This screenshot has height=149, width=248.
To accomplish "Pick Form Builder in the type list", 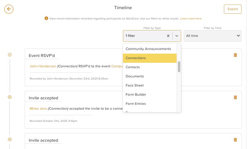I will click(136, 94).
